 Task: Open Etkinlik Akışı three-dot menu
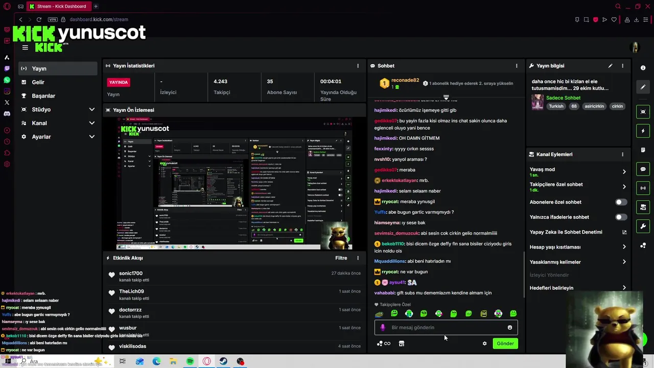pos(358,258)
